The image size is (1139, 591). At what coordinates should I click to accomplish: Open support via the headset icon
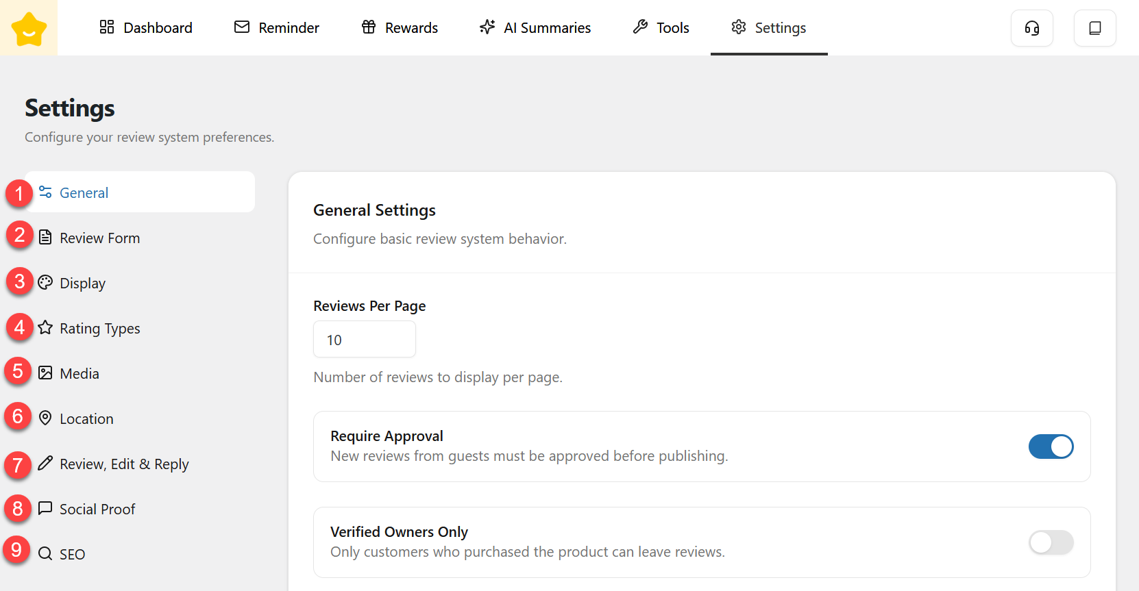[x=1031, y=28]
